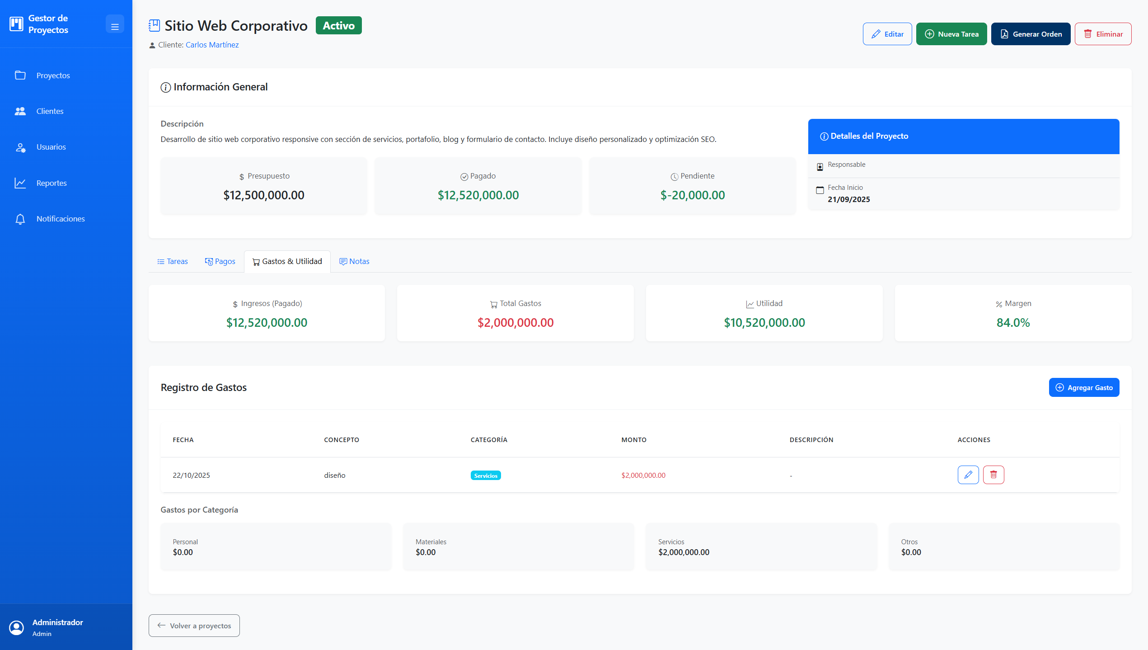Go back via Volver a proyectos
This screenshot has width=1148, height=650.
click(194, 626)
